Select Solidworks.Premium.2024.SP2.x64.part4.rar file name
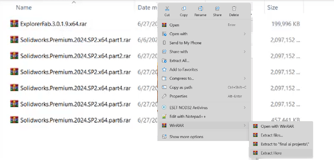334x160 pixels. pos(76,88)
